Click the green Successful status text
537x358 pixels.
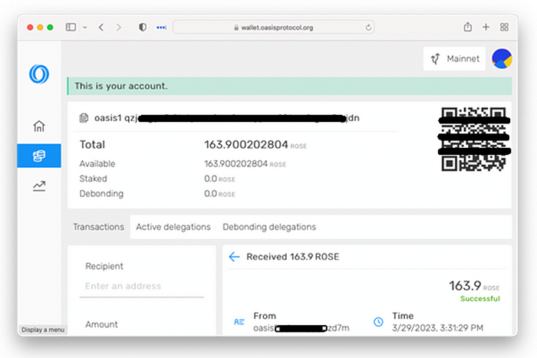click(480, 298)
